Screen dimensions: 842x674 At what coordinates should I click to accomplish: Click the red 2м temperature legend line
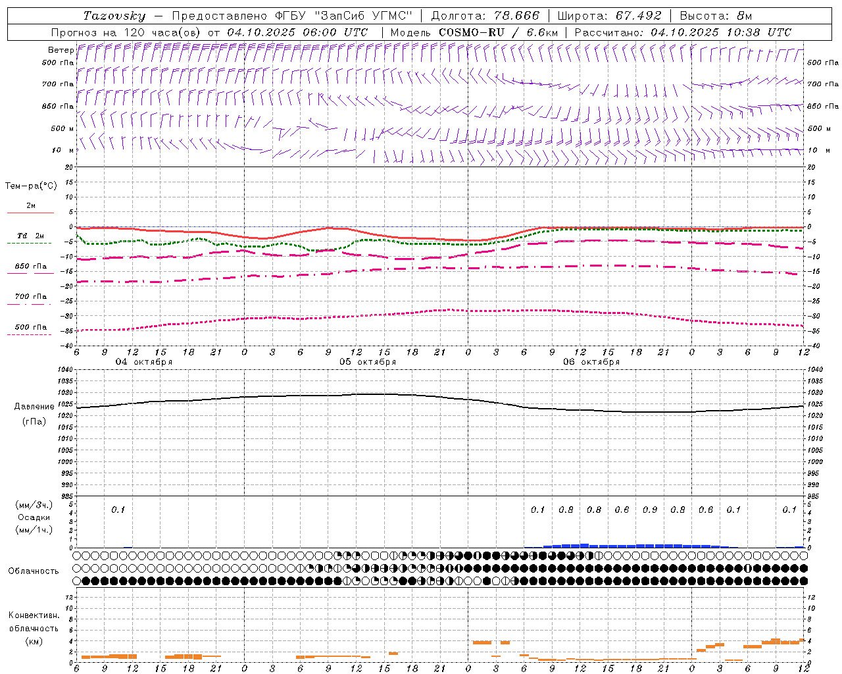tap(30, 213)
